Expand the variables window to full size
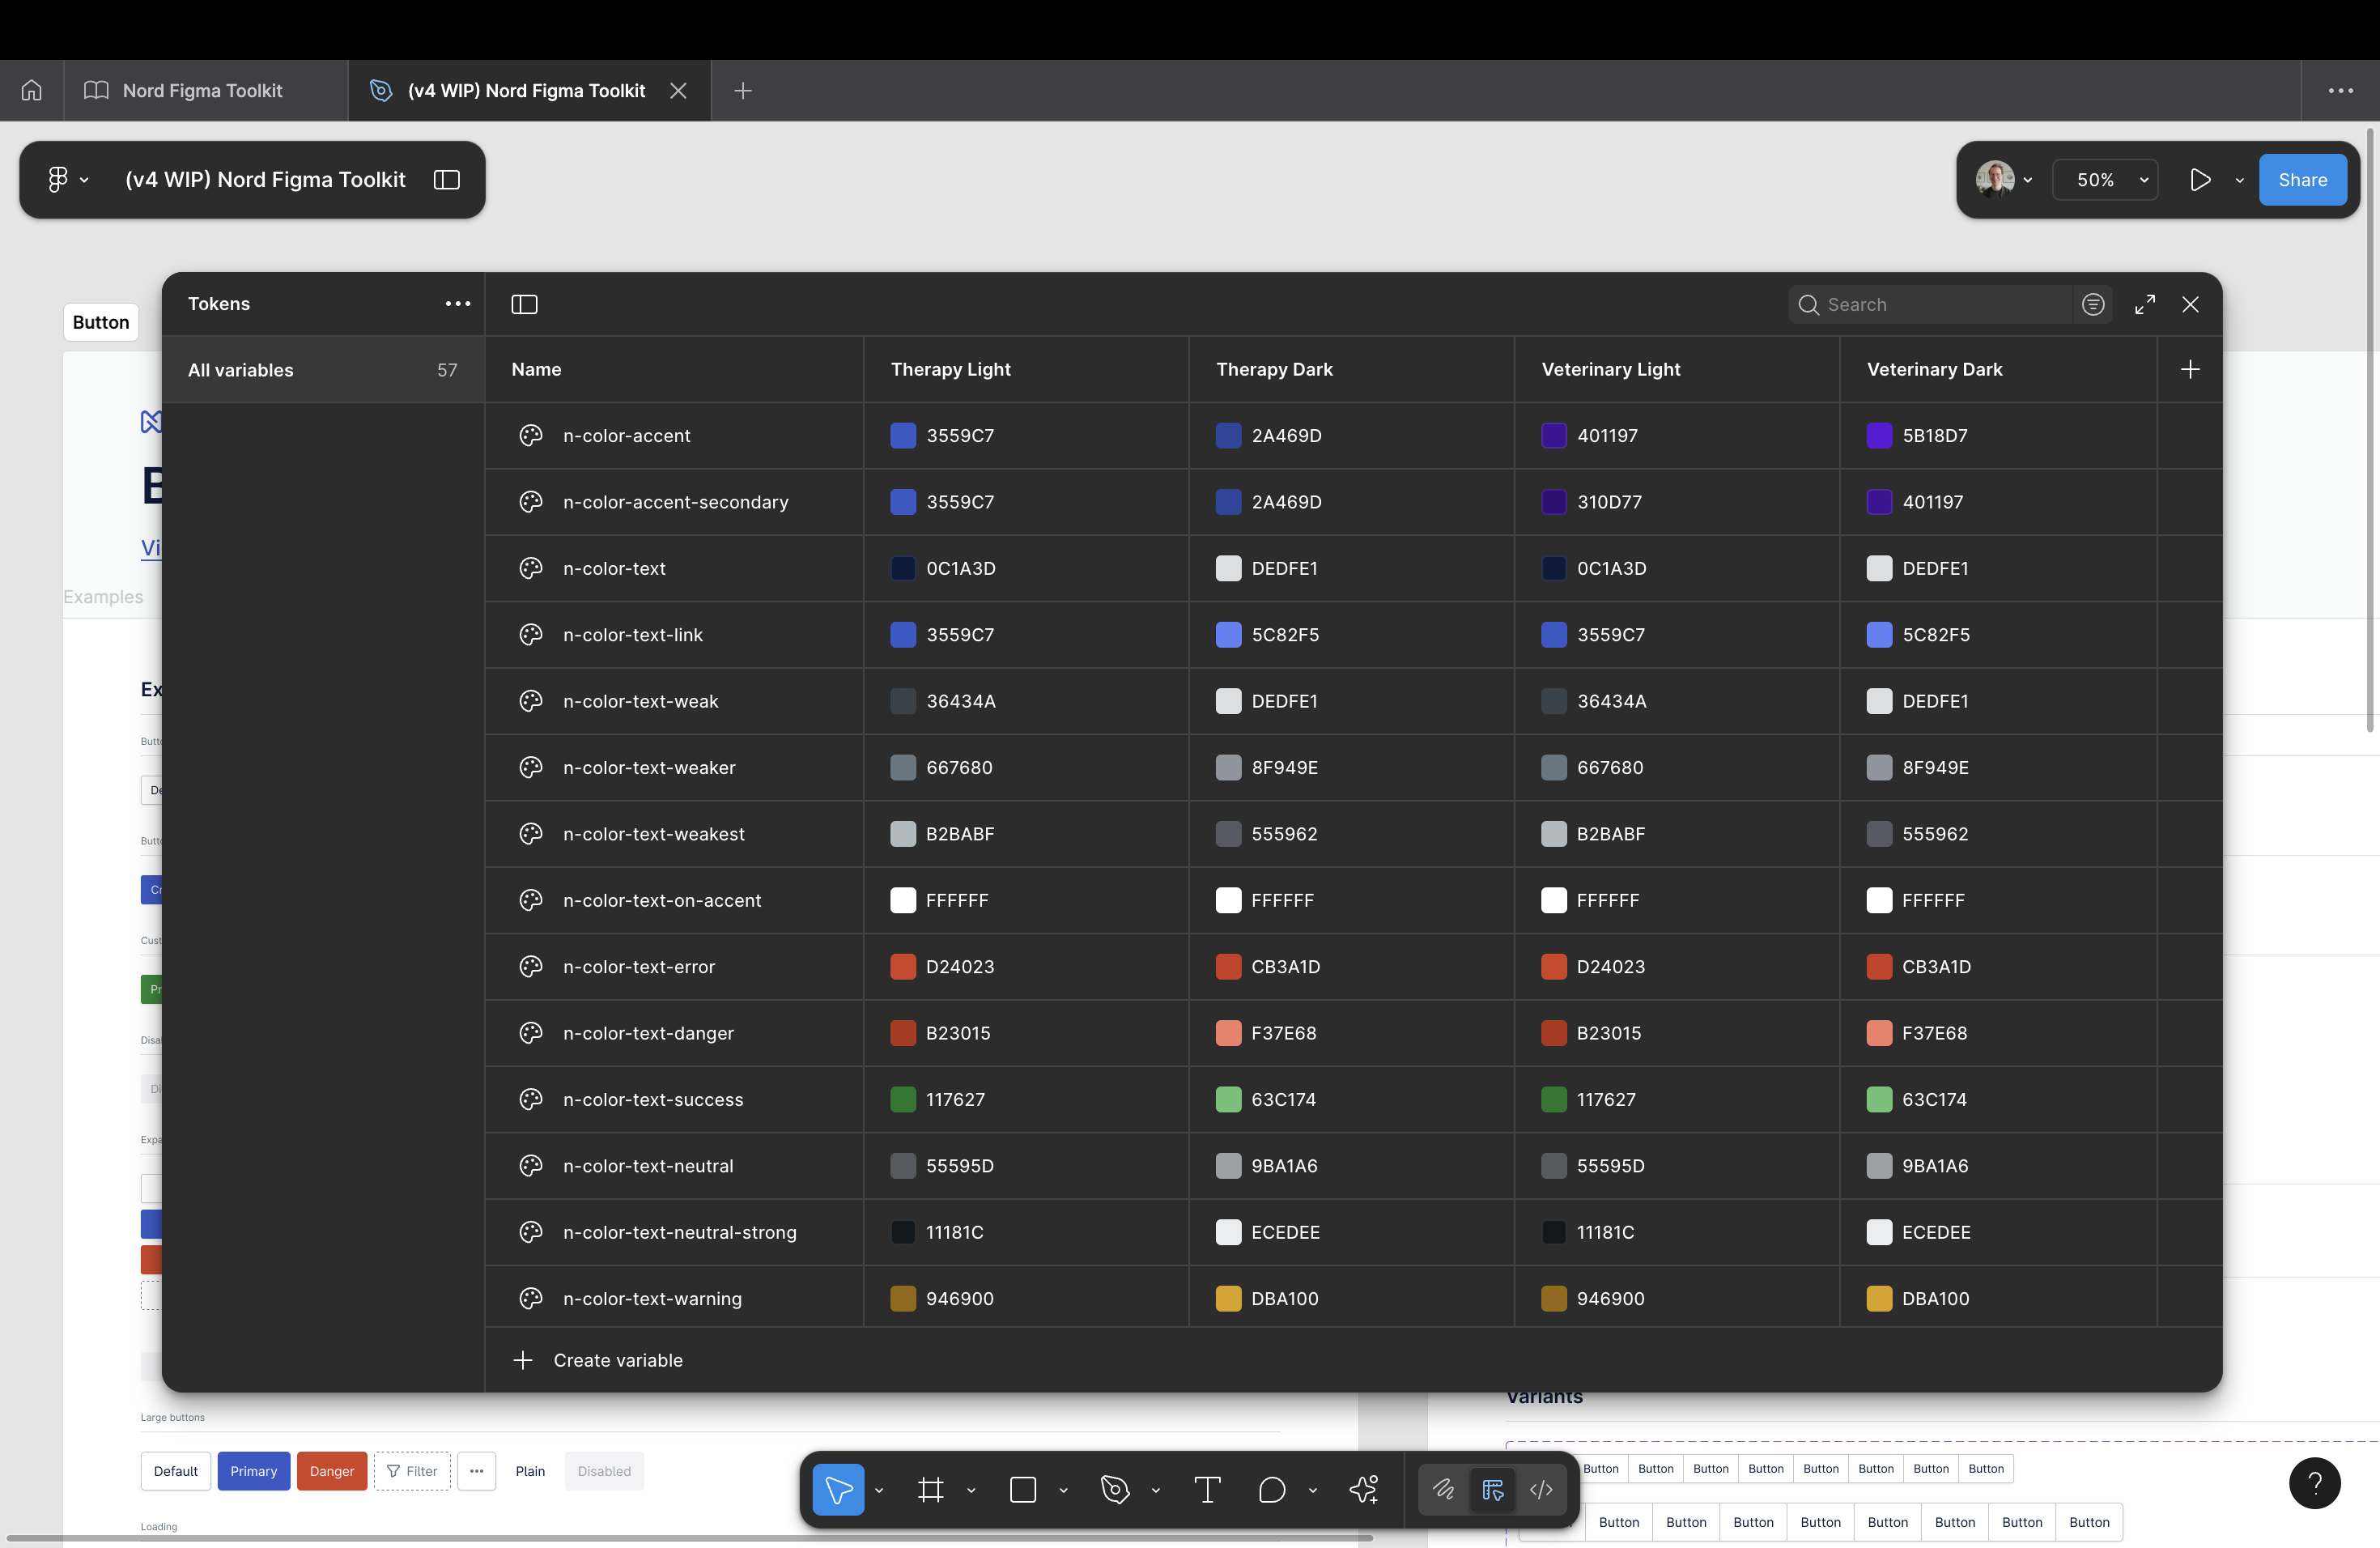 pos(2145,304)
